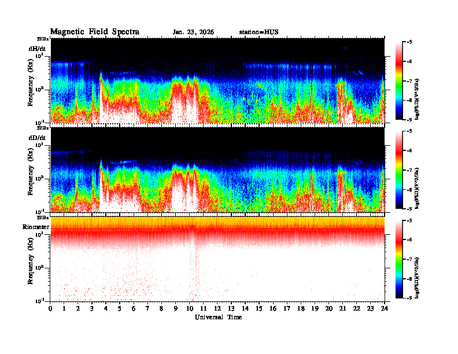The image size is (458, 354).
Task: Click the color bar beside the dH/dt panel
Action: [x=399, y=80]
